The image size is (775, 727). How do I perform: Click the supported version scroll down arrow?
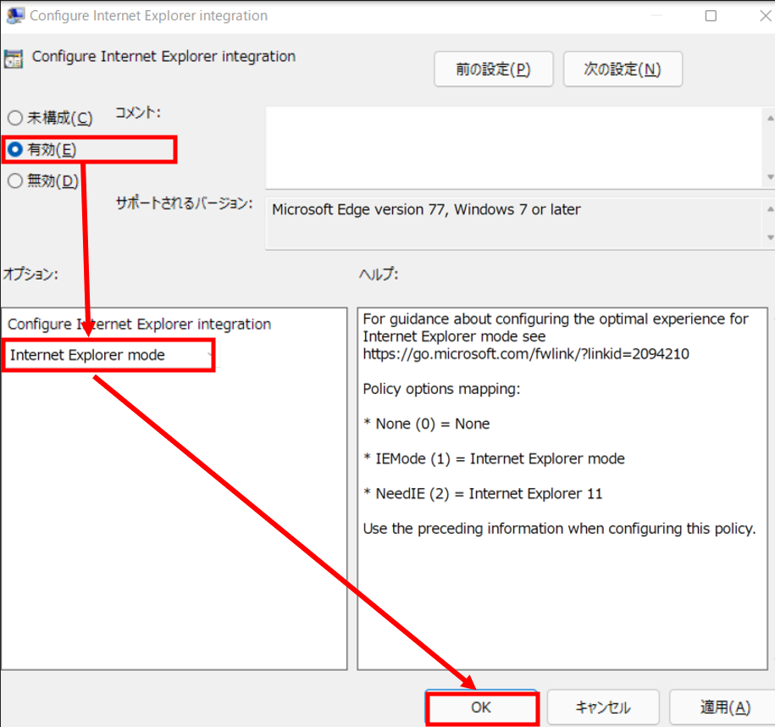[770, 237]
